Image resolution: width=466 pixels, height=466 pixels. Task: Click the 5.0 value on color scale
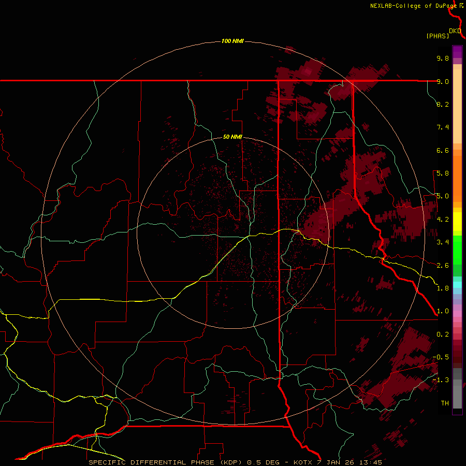443,196
